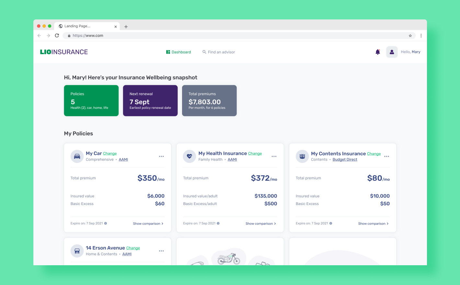Viewport: 460px width, 285px height.
Task: Click the car icon on My Car card
Action: click(x=77, y=156)
